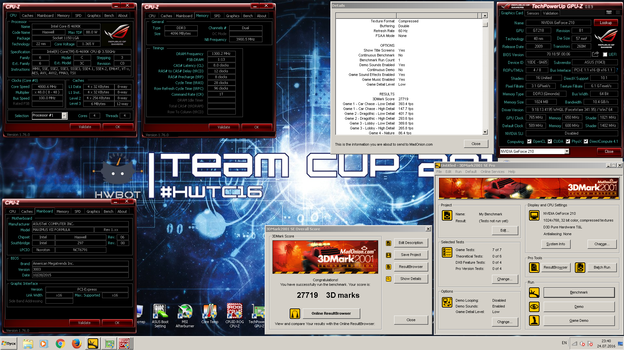Image resolution: width=624 pixels, height=350 pixels.
Task: Open the Online Services menu in 3DMark2001
Action: pyautogui.click(x=492, y=172)
